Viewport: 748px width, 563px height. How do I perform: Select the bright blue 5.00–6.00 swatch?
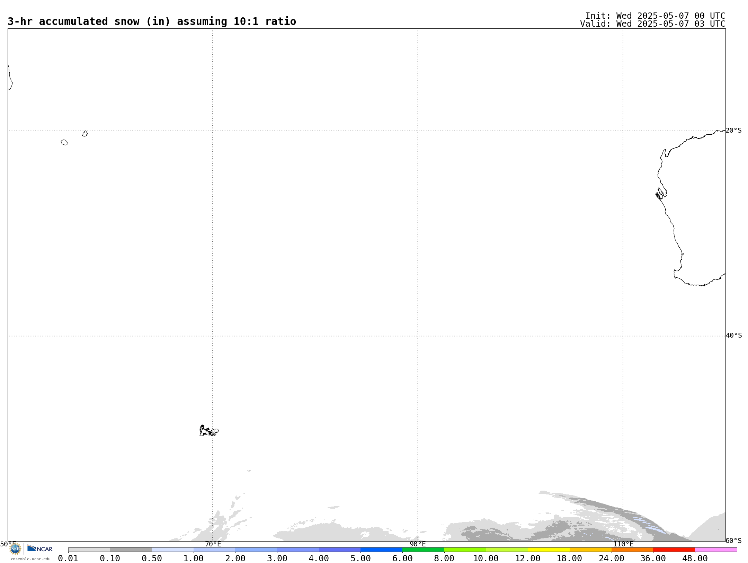[x=381, y=550]
